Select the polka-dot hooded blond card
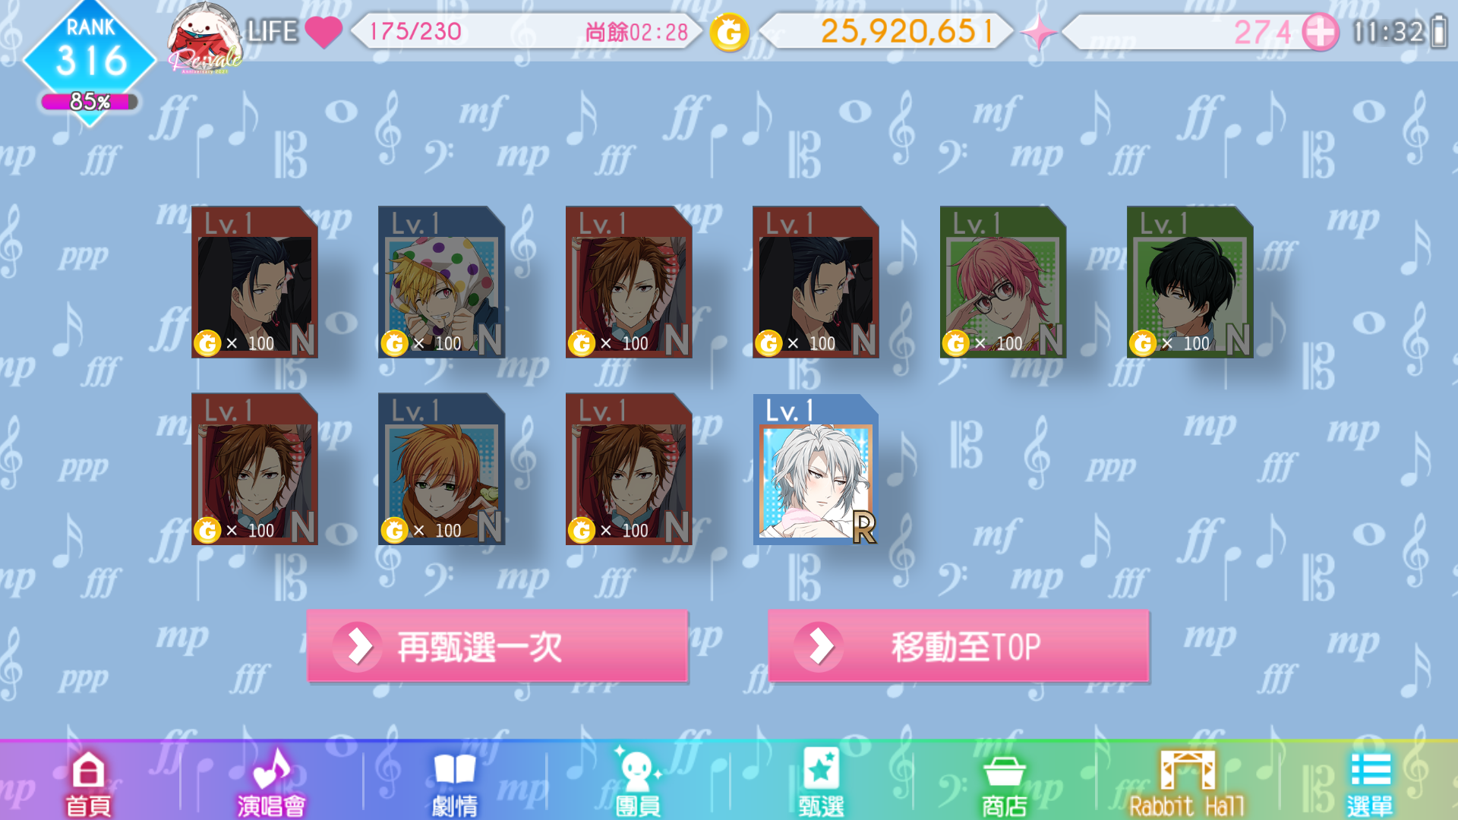Image resolution: width=1458 pixels, height=820 pixels. (441, 282)
